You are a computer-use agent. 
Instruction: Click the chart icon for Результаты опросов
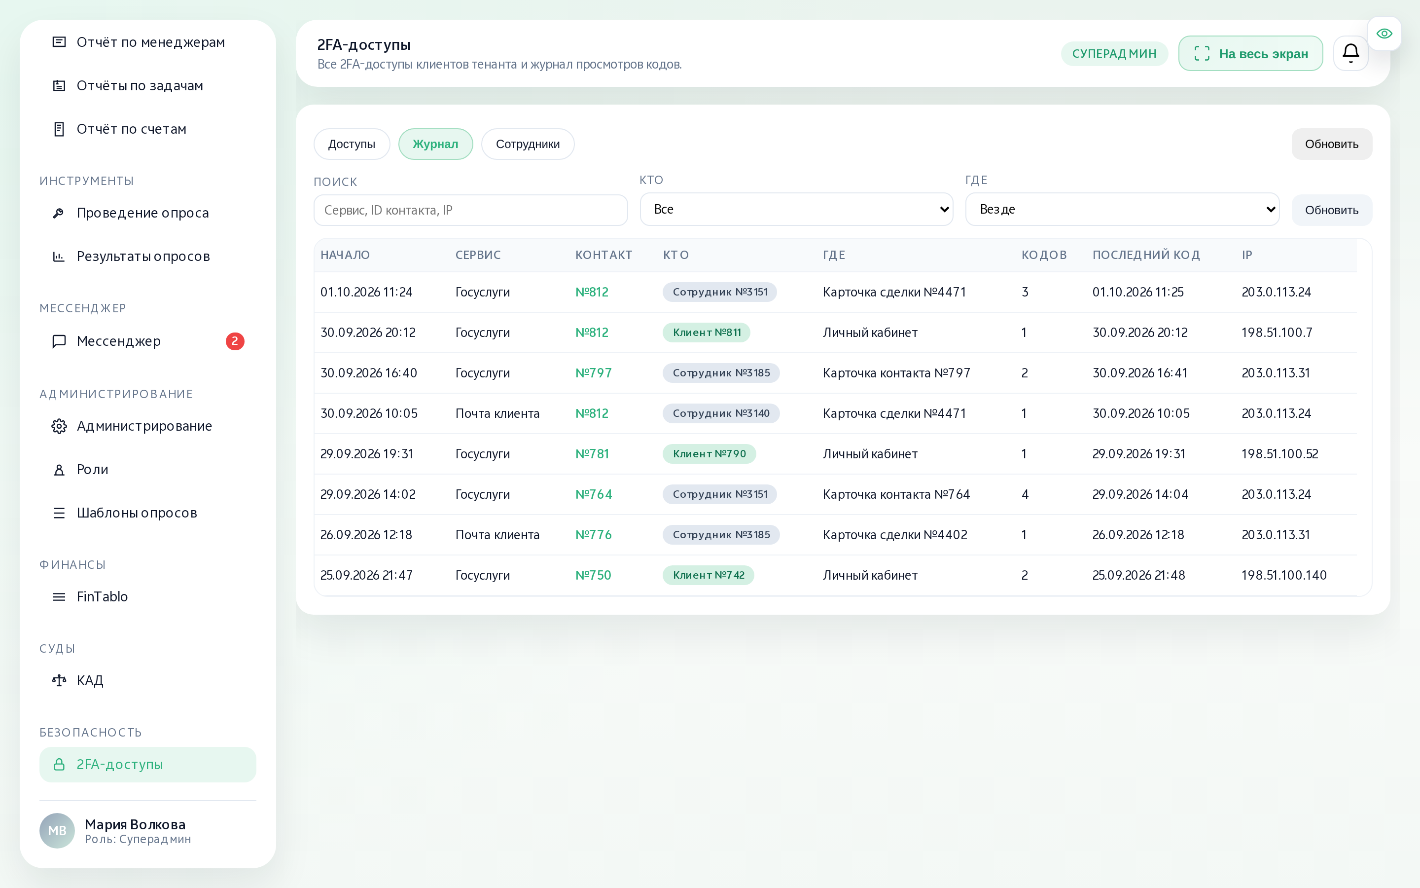pos(59,257)
